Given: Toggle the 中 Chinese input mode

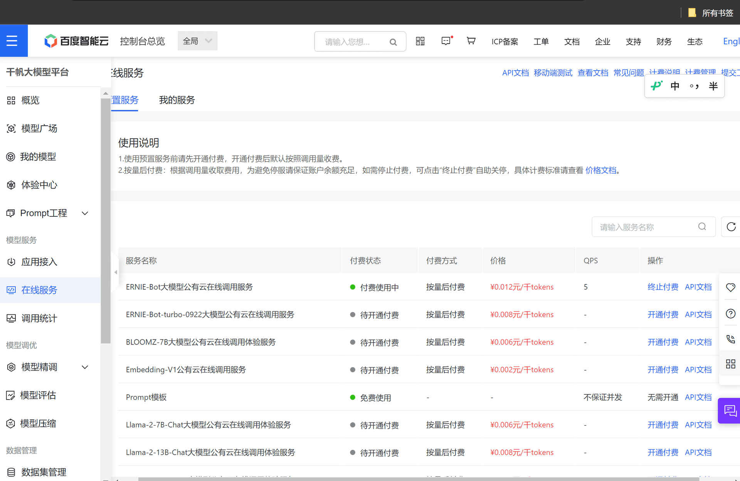Looking at the screenshot, I should [675, 86].
